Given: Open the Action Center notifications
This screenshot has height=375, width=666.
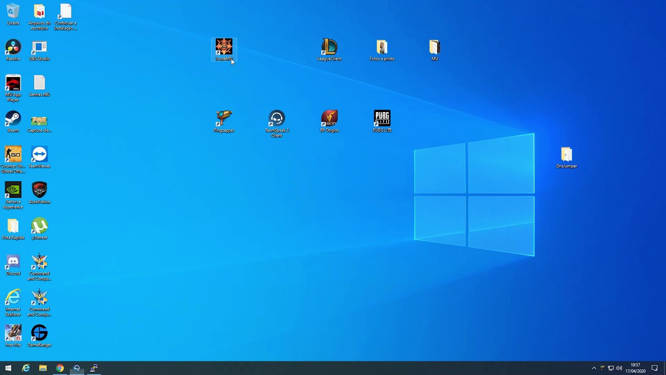Looking at the screenshot, I should (x=655, y=368).
